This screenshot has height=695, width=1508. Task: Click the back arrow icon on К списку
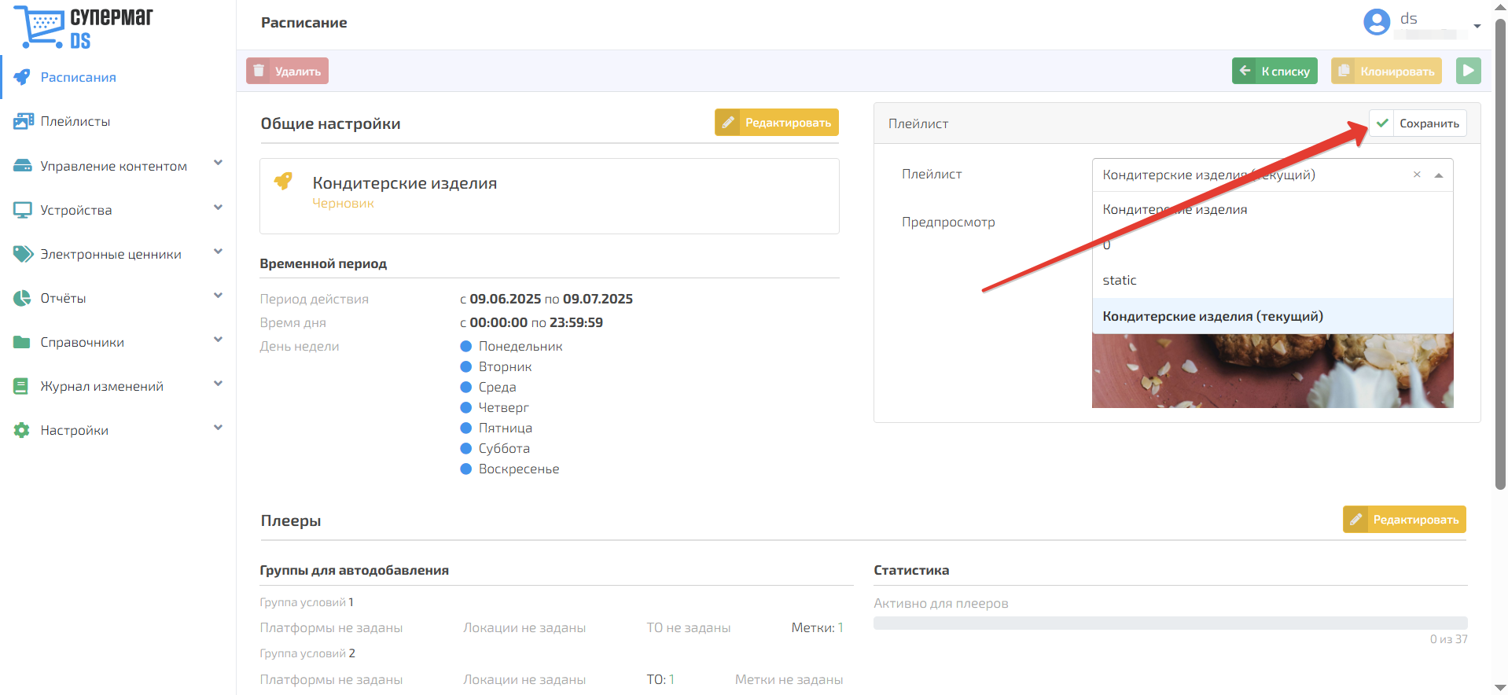1245,71
